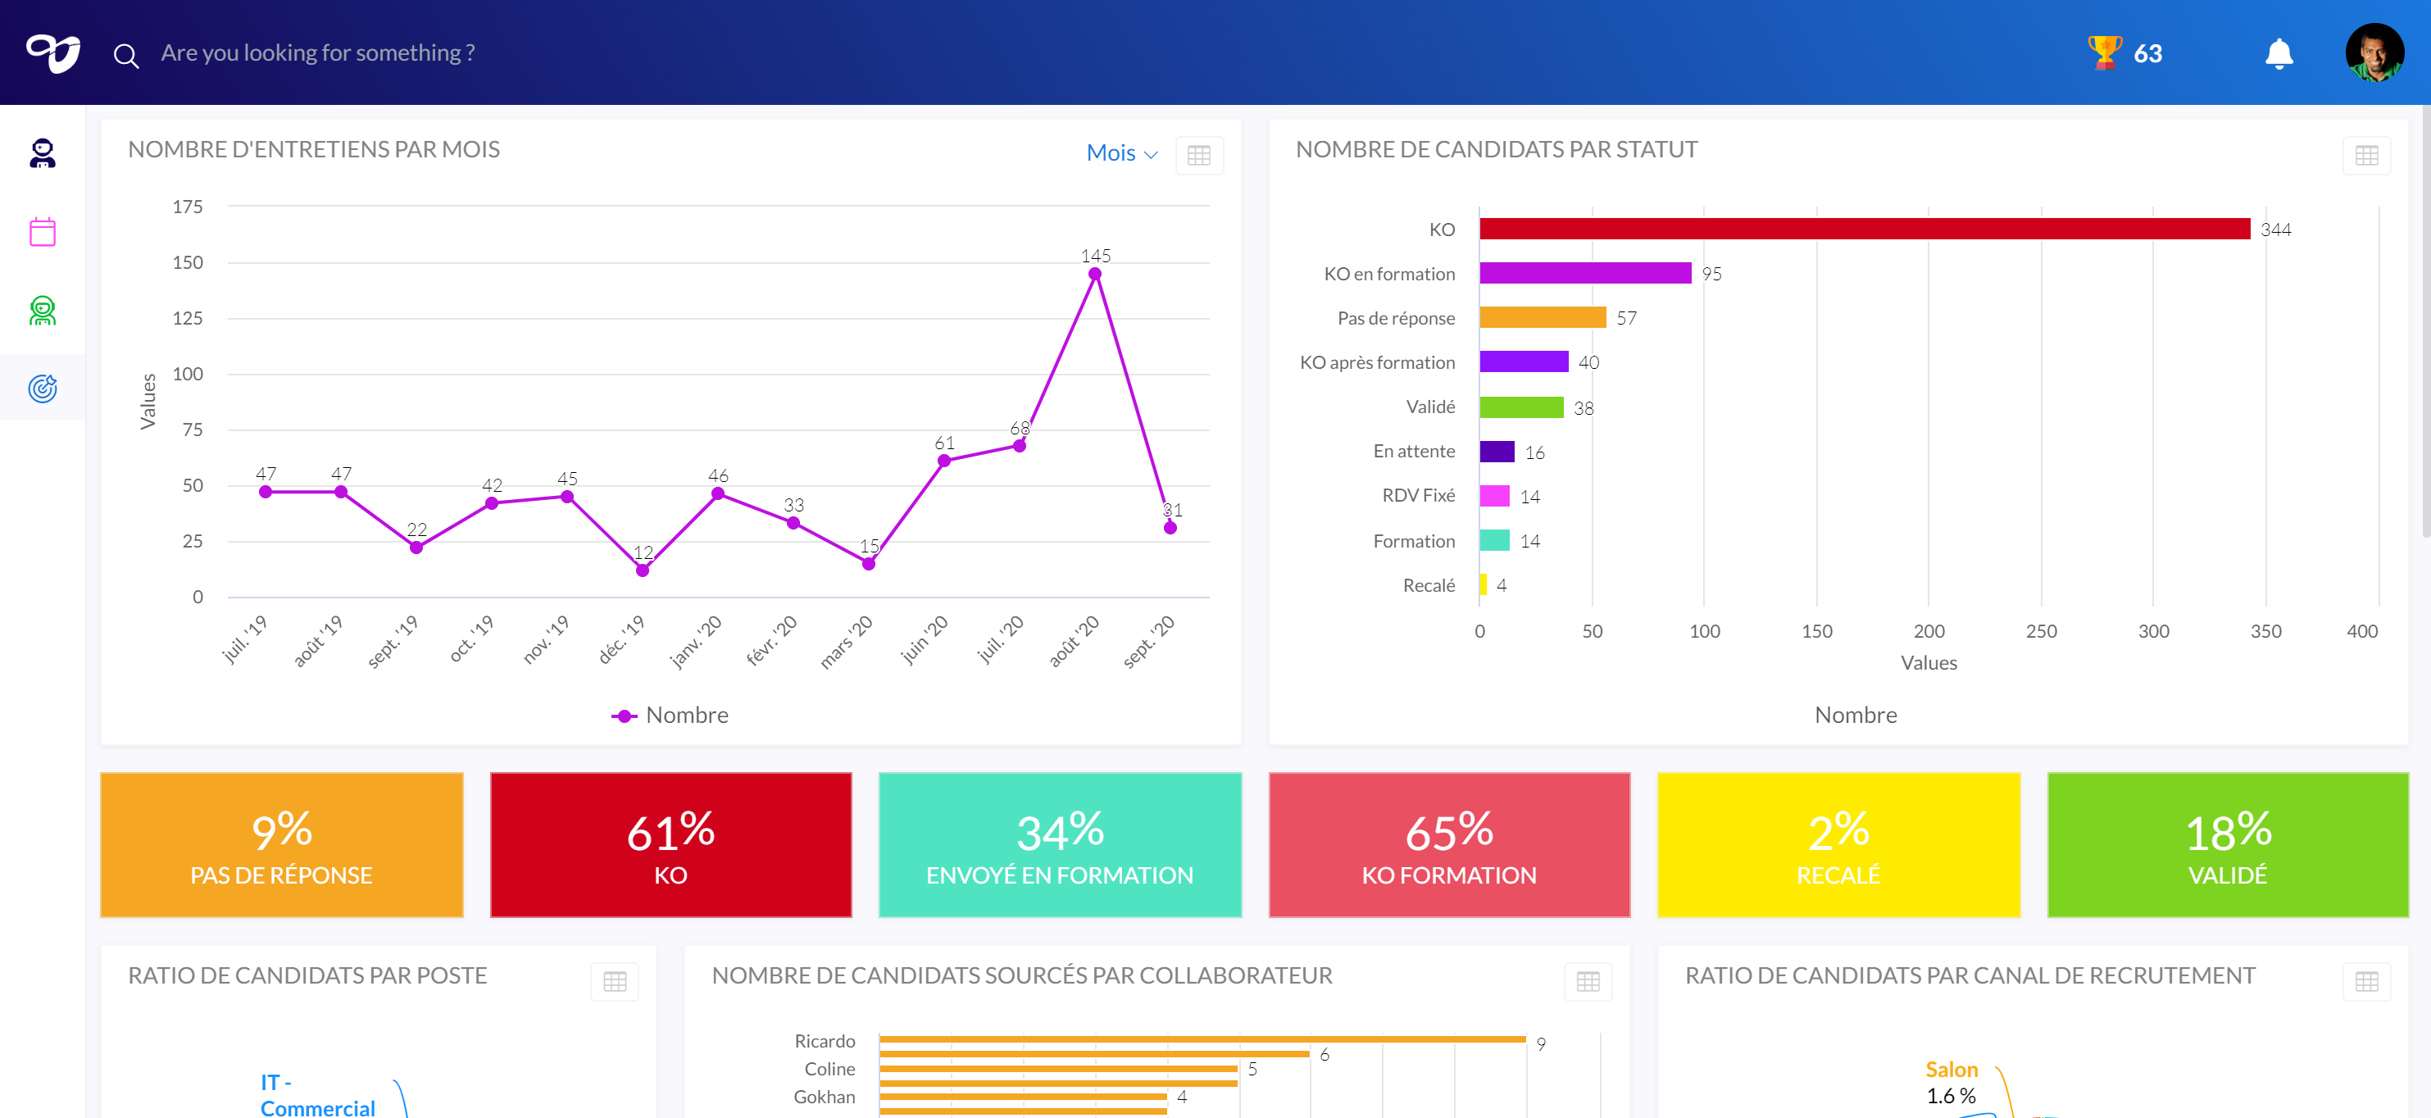The image size is (2431, 1118).
Task: Click the app logo in the header
Action: point(54,52)
